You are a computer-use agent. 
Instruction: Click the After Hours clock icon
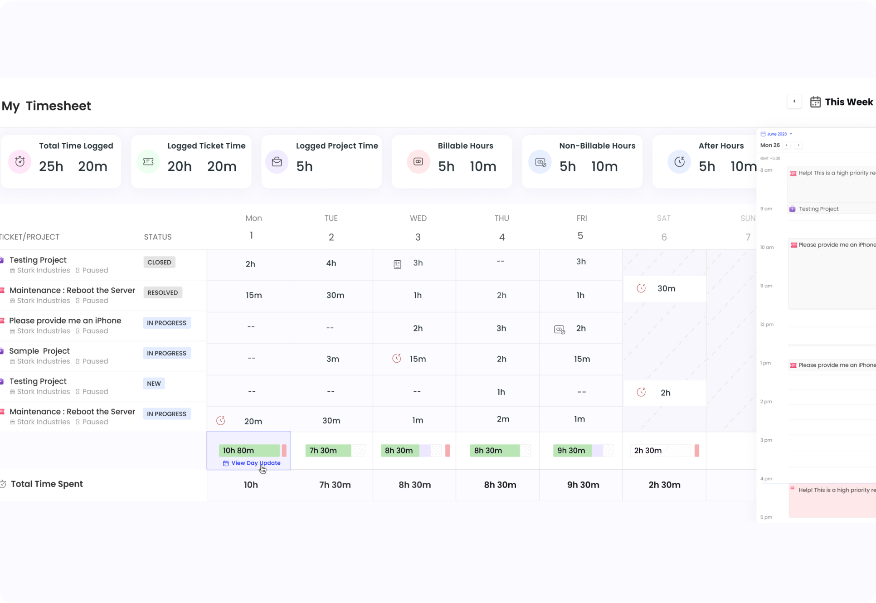679,161
